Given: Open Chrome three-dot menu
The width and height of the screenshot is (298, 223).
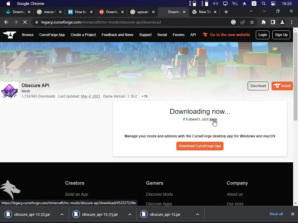Looking at the screenshot, I should (x=292, y=22).
